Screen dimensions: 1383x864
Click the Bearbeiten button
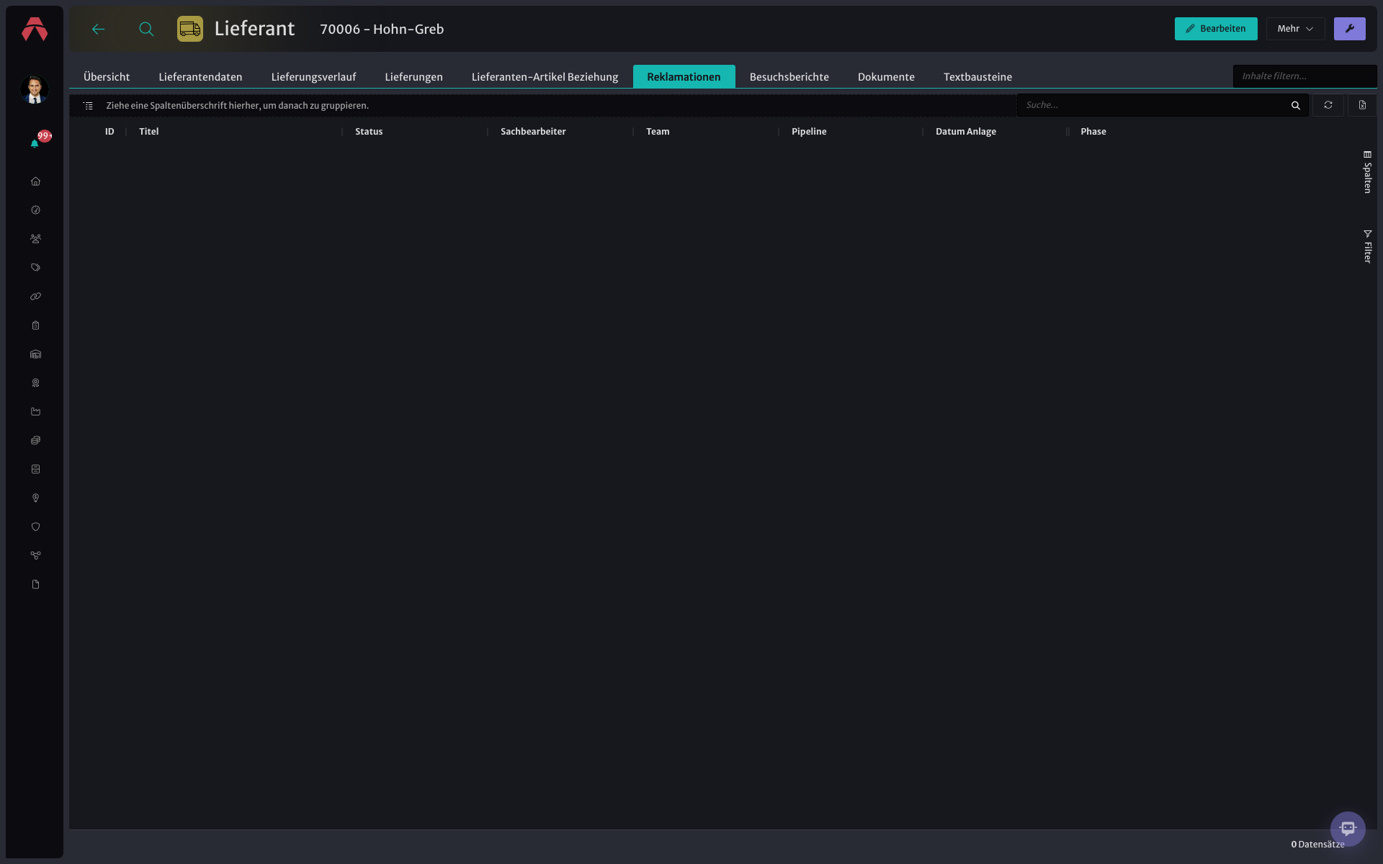tap(1216, 29)
